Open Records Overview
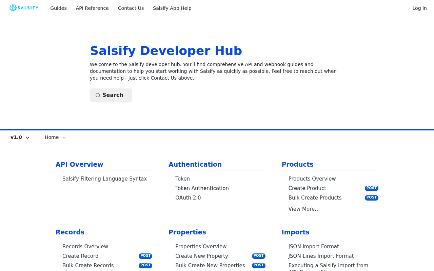The image size is (434, 271). click(85, 247)
